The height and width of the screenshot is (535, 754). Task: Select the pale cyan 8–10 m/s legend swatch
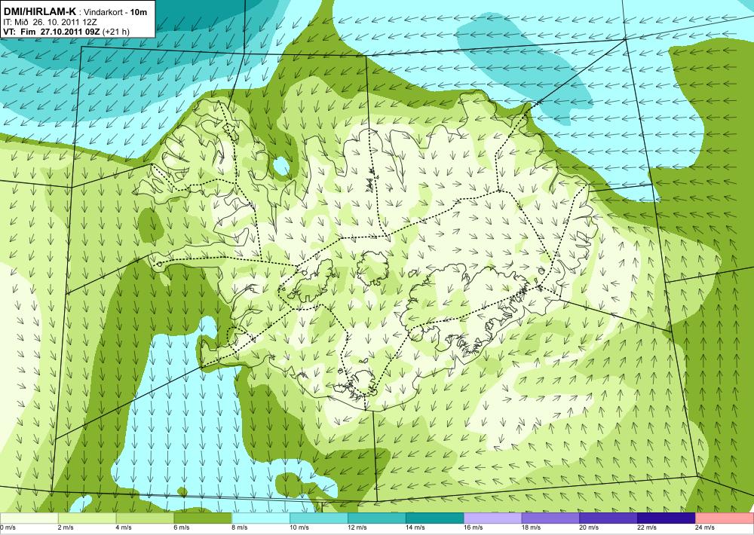261,518
